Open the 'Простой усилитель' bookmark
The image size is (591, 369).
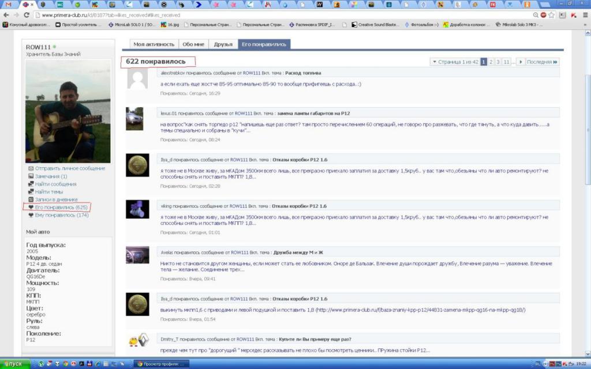pos(78,24)
